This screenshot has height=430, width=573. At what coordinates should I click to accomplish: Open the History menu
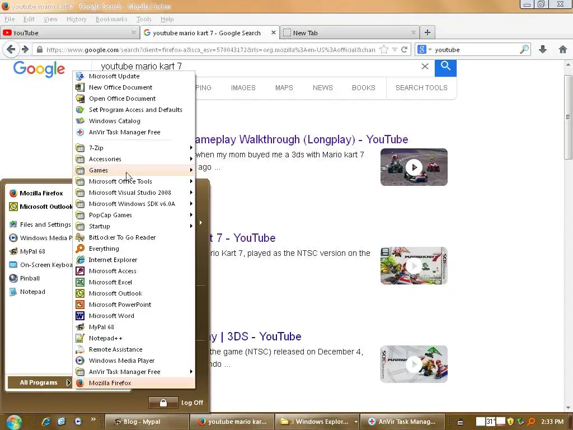76,19
